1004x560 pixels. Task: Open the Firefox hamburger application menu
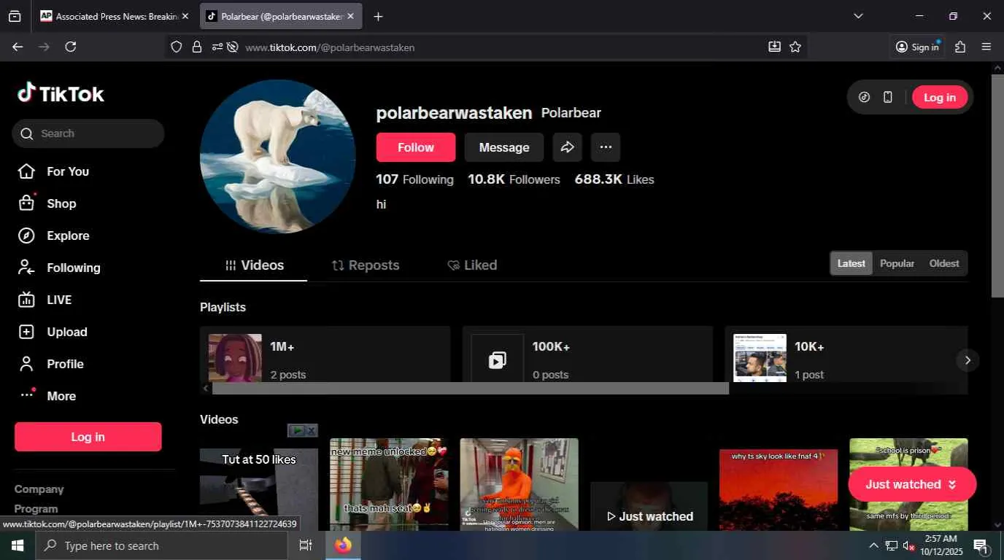pos(986,47)
